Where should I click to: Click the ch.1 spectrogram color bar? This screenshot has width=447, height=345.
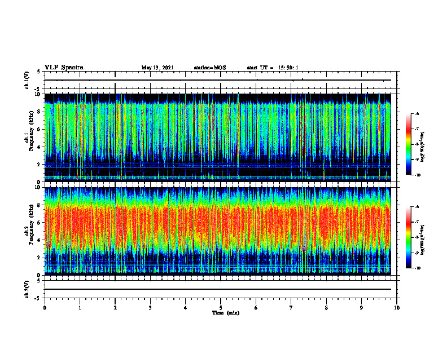pyautogui.click(x=408, y=144)
